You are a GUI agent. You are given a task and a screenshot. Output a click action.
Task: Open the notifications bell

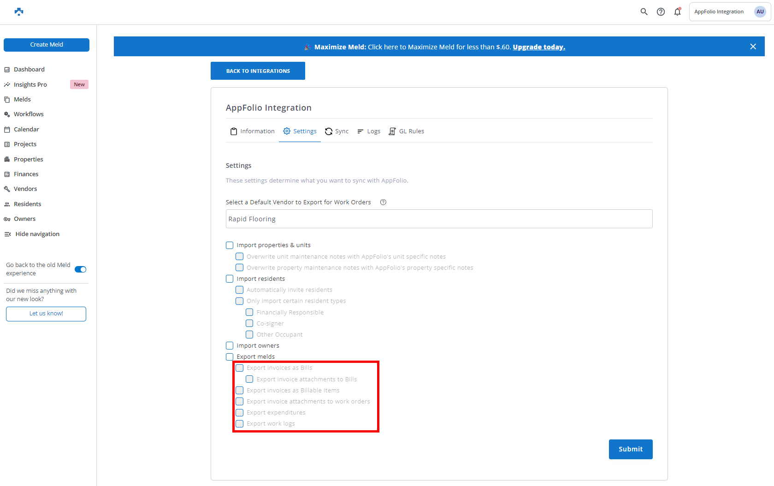coord(677,12)
